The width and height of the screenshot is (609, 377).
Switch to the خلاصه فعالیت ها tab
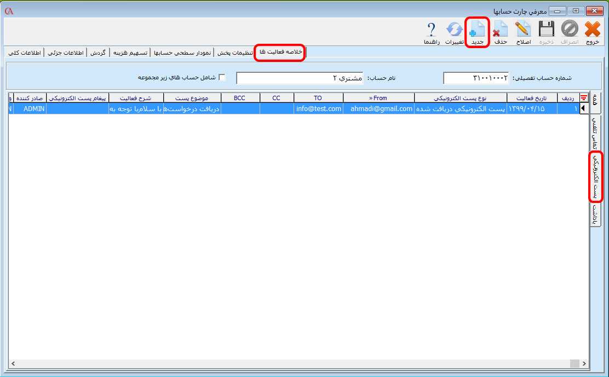tap(279, 51)
